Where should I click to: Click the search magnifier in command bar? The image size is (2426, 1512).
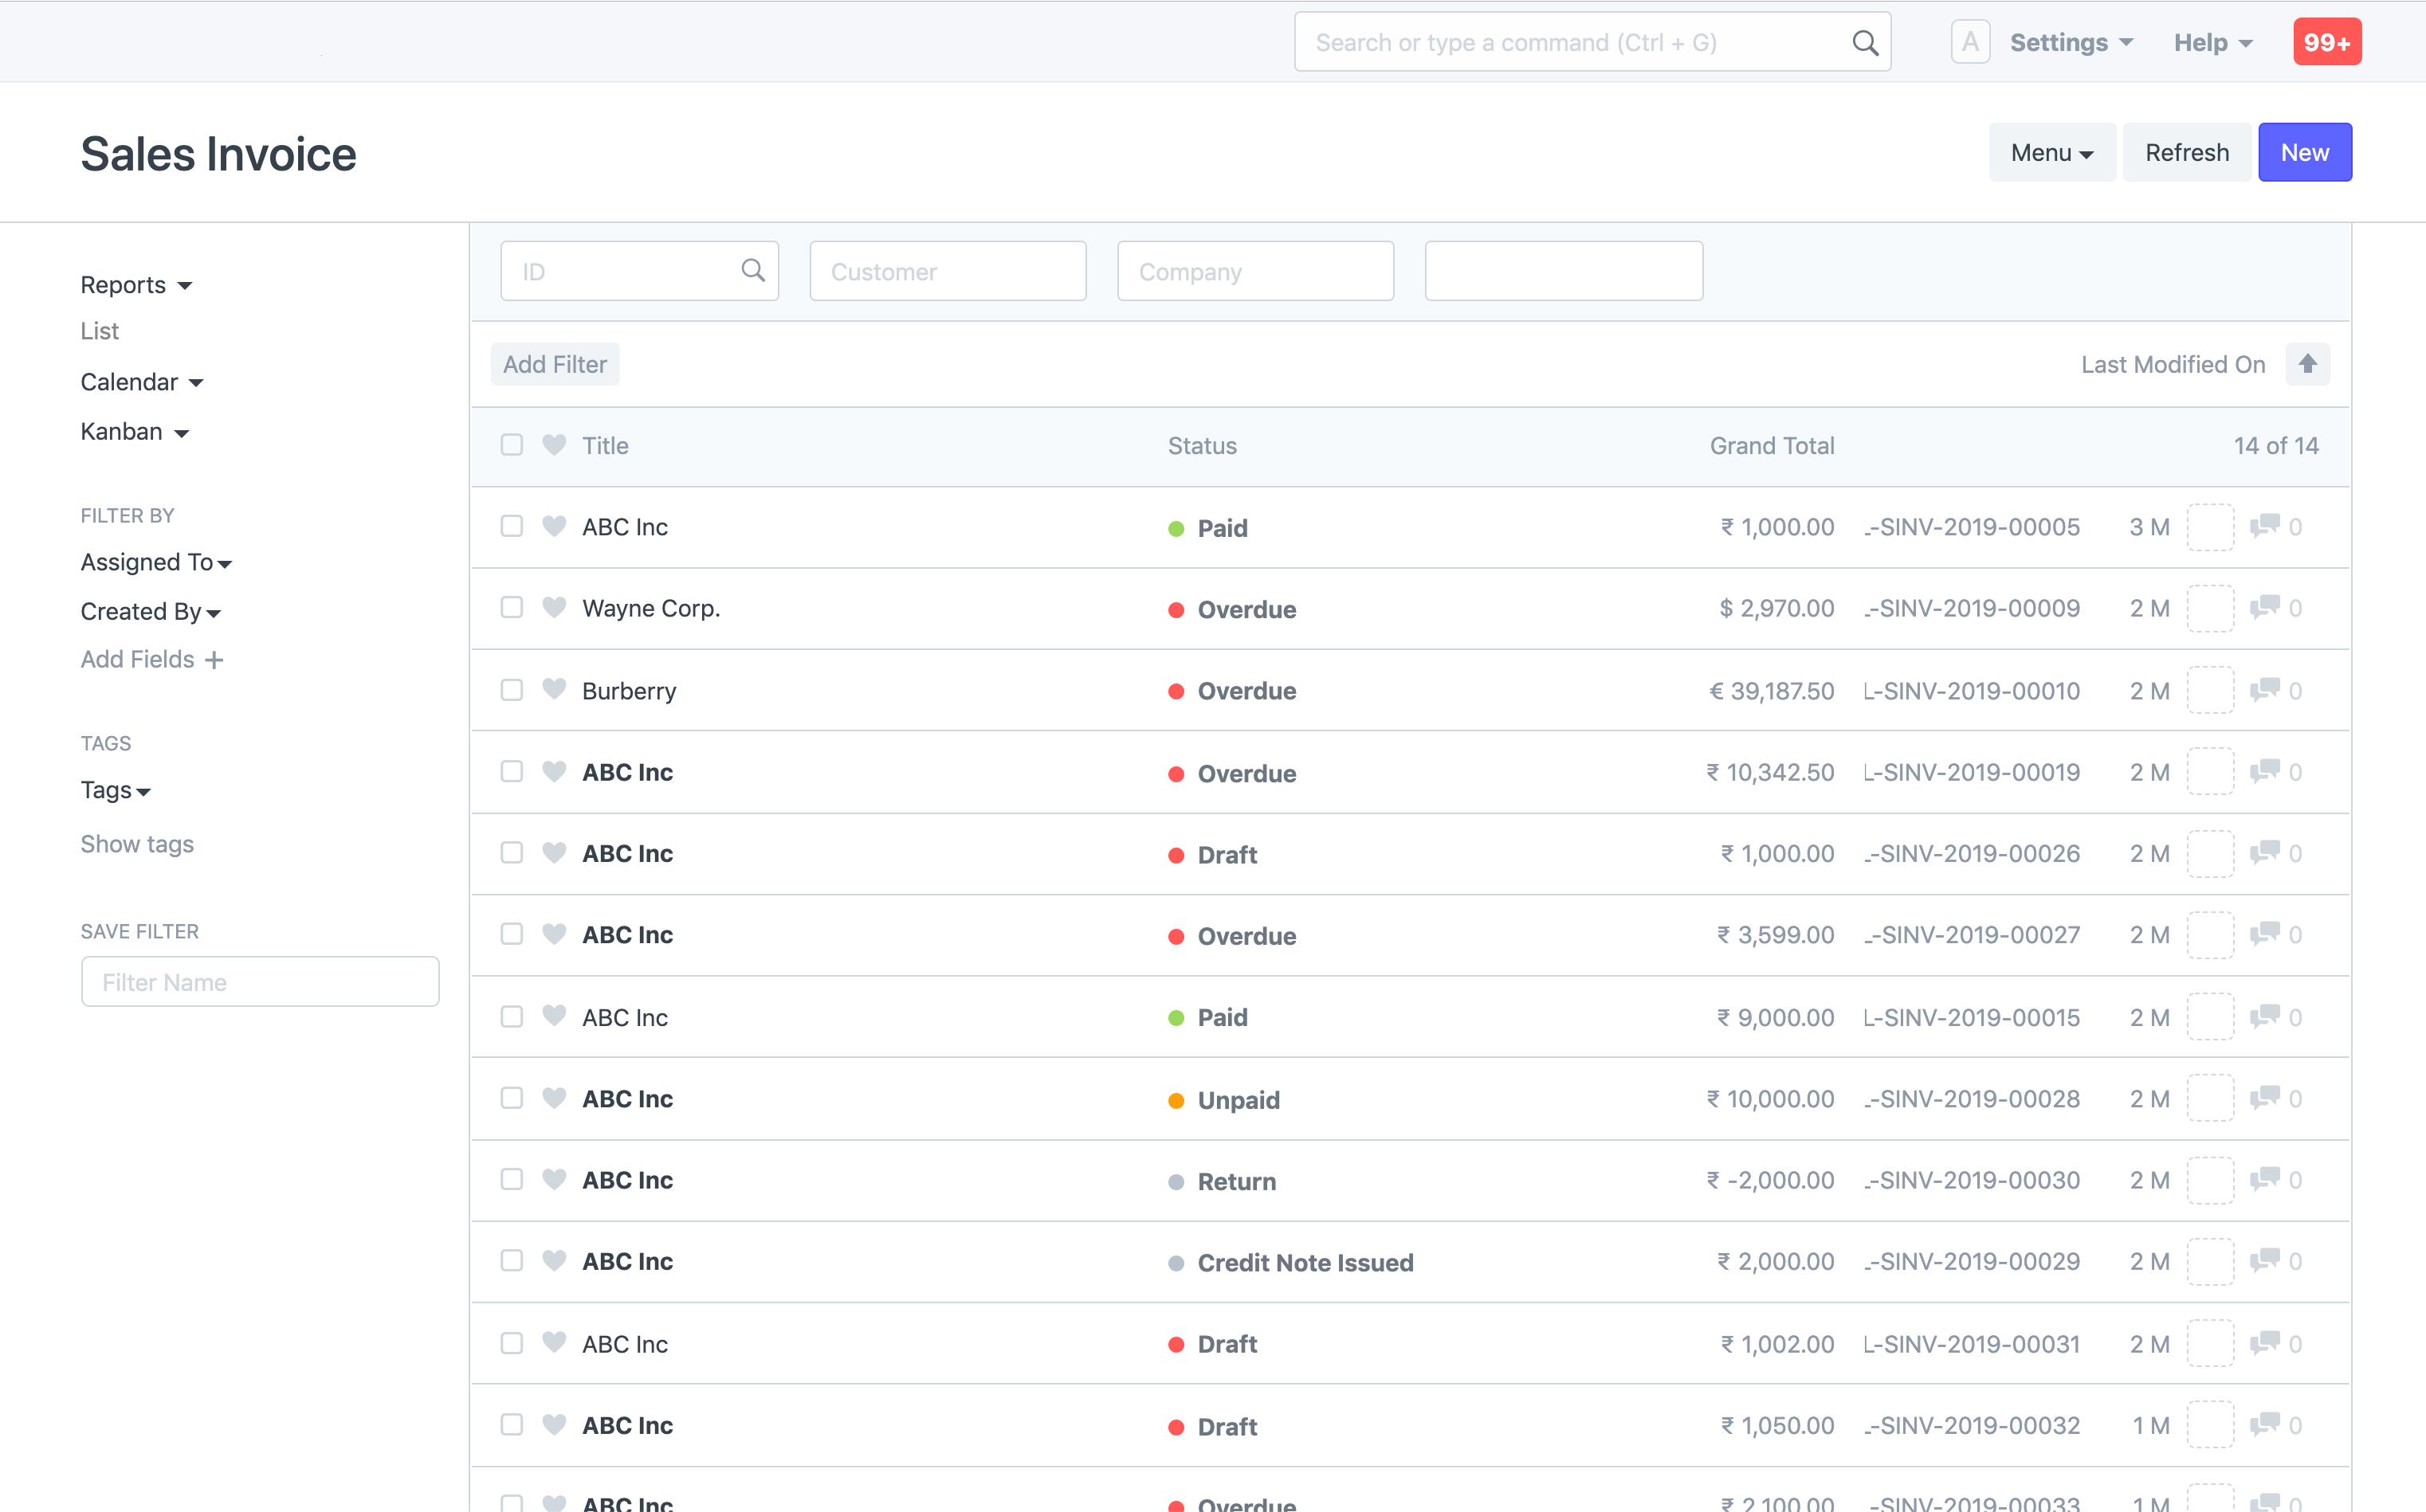point(1864,43)
